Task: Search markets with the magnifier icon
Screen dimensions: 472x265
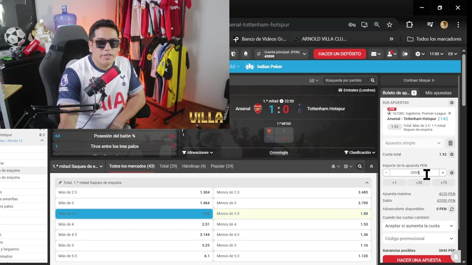Action: (x=360, y=166)
